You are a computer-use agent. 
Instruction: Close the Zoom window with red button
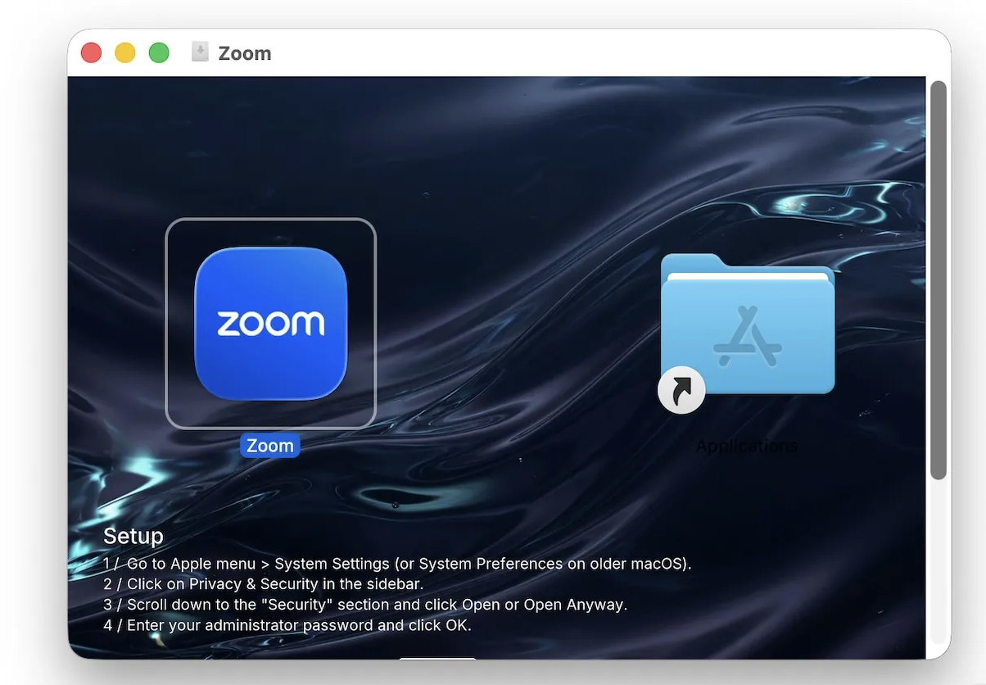[92, 53]
